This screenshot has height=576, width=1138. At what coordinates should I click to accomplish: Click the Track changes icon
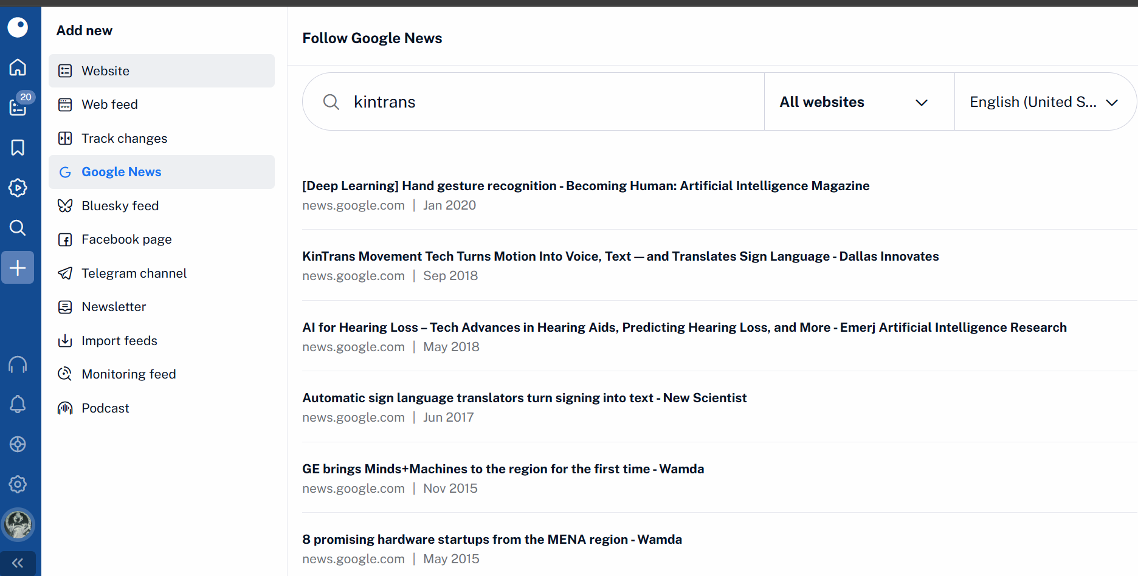[x=65, y=139]
